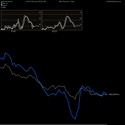Click the '(14,3,3) Charts for VILAS_SM' text
This screenshot has height=125, width=125.
[35, 1]
